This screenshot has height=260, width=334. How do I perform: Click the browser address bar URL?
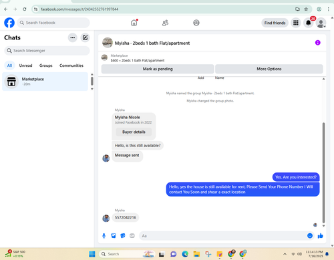coord(79,9)
